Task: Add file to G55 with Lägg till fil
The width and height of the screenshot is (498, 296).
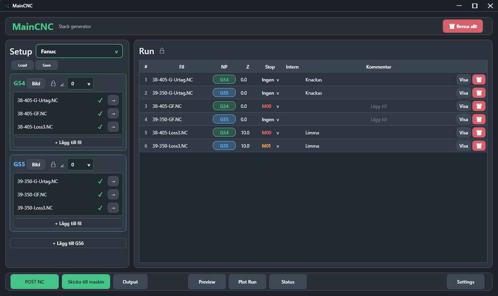Action: click(x=68, y=223)
